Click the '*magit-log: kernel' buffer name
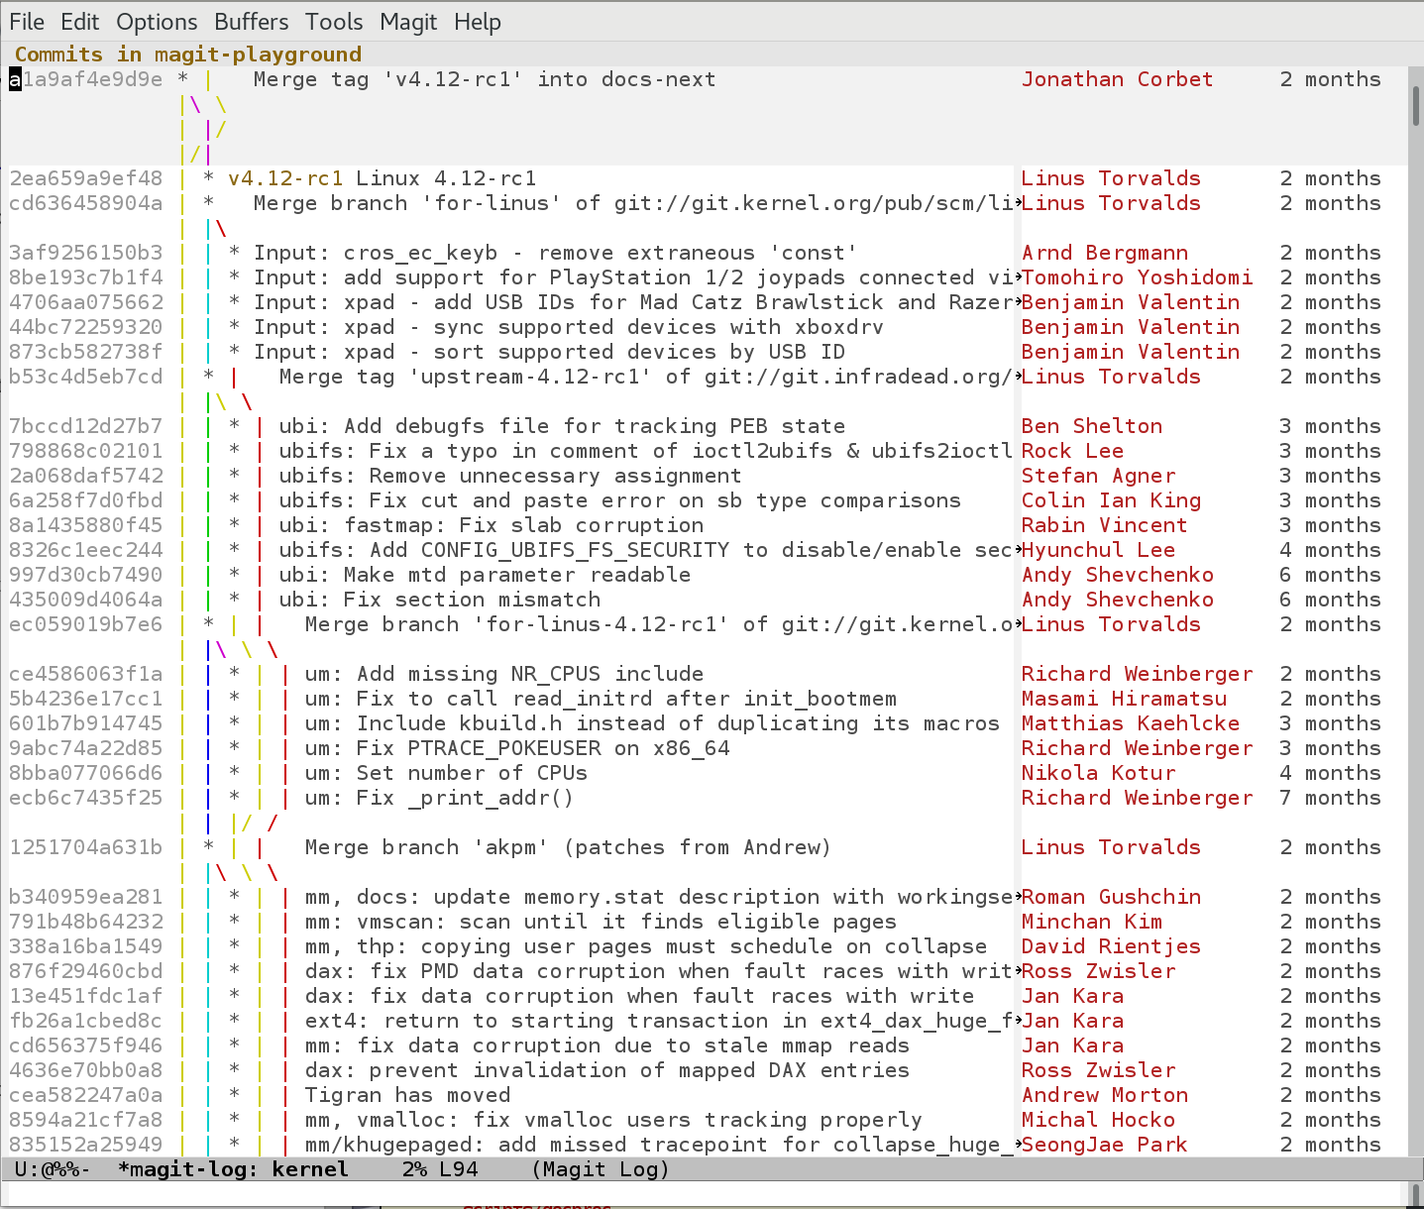 233,1169
